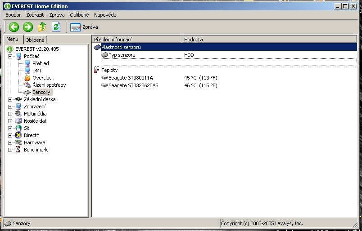Expand the Multimédia tree node
The image size is (362, 231).
click(x=10, y=114)
